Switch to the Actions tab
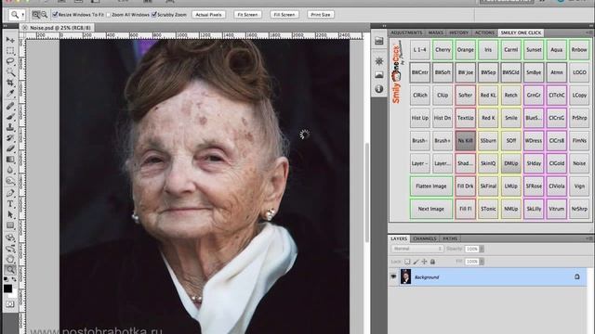 pos(484,33)
